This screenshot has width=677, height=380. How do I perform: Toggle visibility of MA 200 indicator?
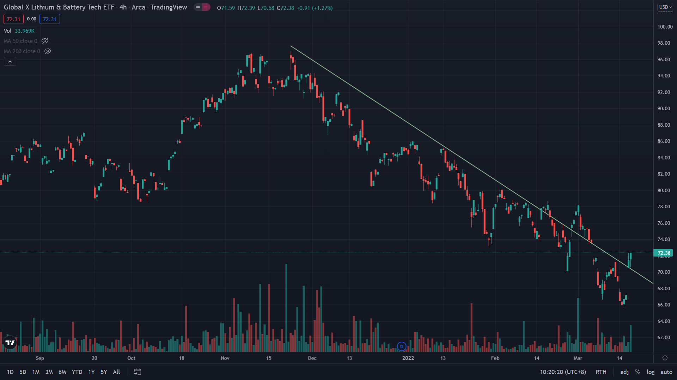pyautogui.click(x=48, y=51)
